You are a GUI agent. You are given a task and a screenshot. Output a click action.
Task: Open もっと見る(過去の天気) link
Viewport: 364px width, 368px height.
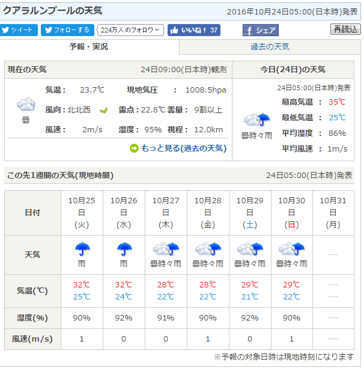pyautogui.click(x=183, y=148)
